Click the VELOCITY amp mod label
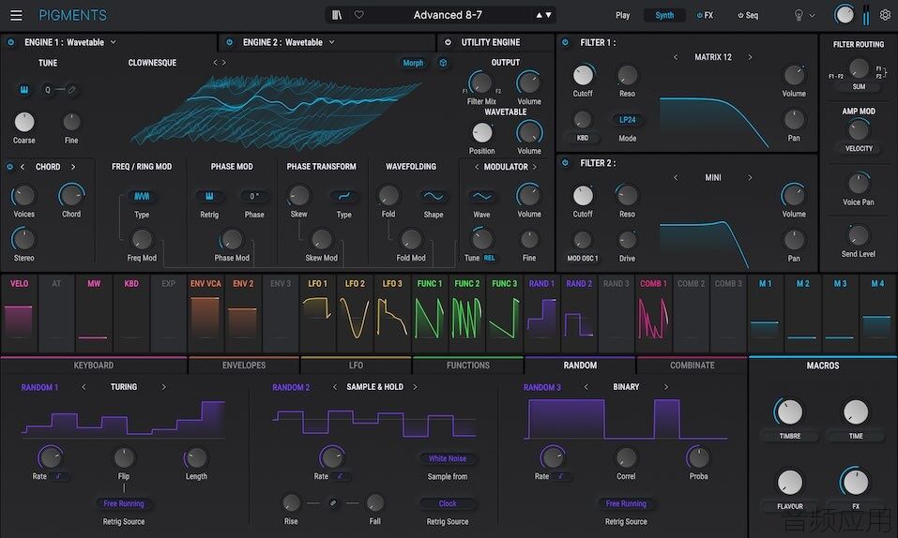The width and height of the screenshot is (898, 538). point(859,149)
